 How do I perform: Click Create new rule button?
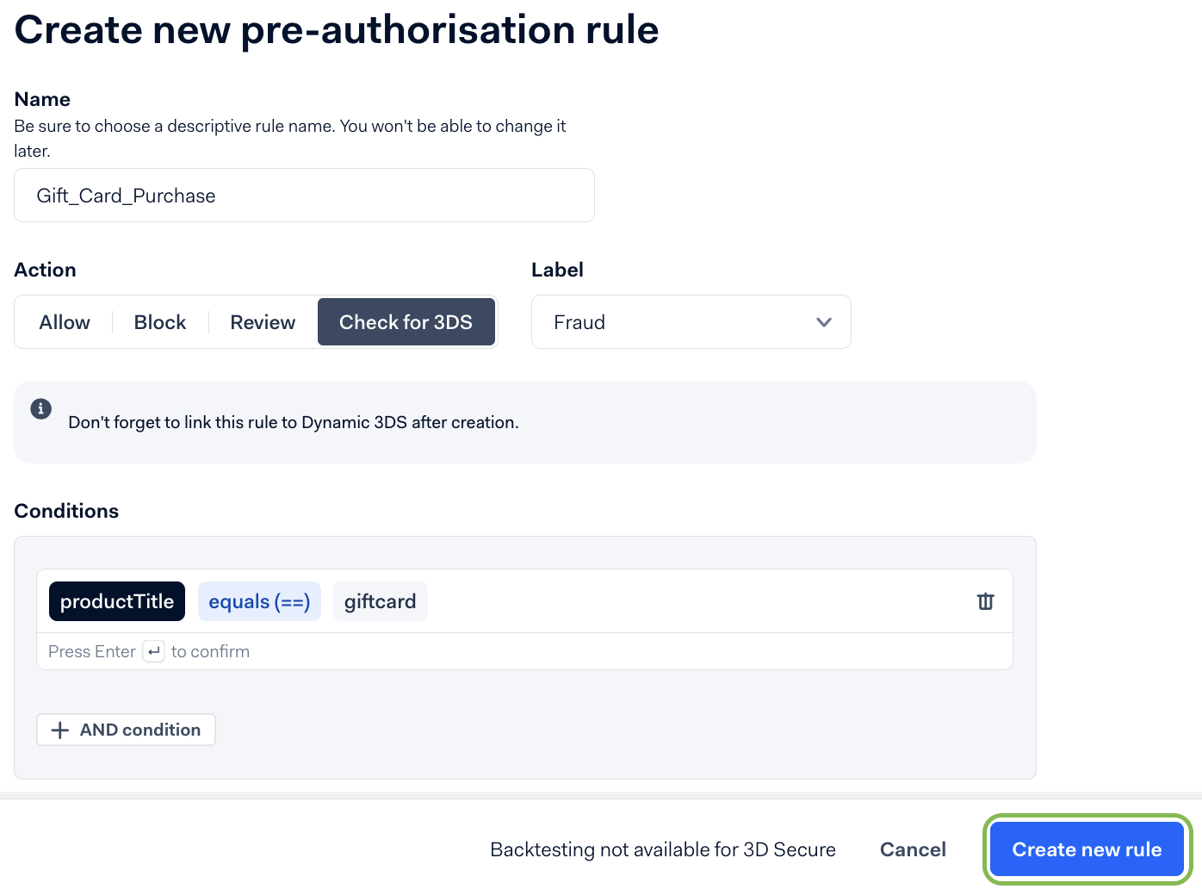(1087, 849)
